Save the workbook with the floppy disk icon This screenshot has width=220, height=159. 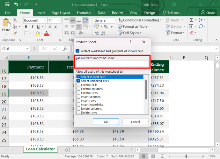point(7,4)
